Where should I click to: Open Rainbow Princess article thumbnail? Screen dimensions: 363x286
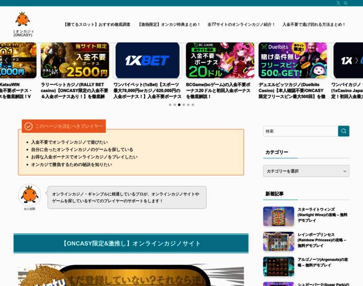(278, 241)
